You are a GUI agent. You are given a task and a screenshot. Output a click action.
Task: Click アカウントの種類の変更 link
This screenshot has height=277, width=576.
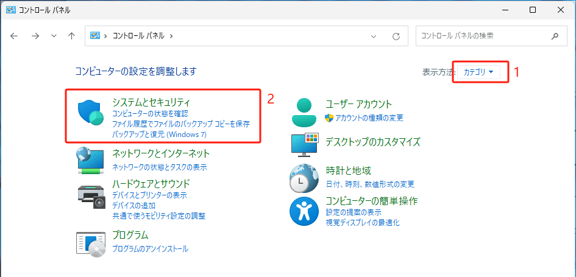(369, 117)
